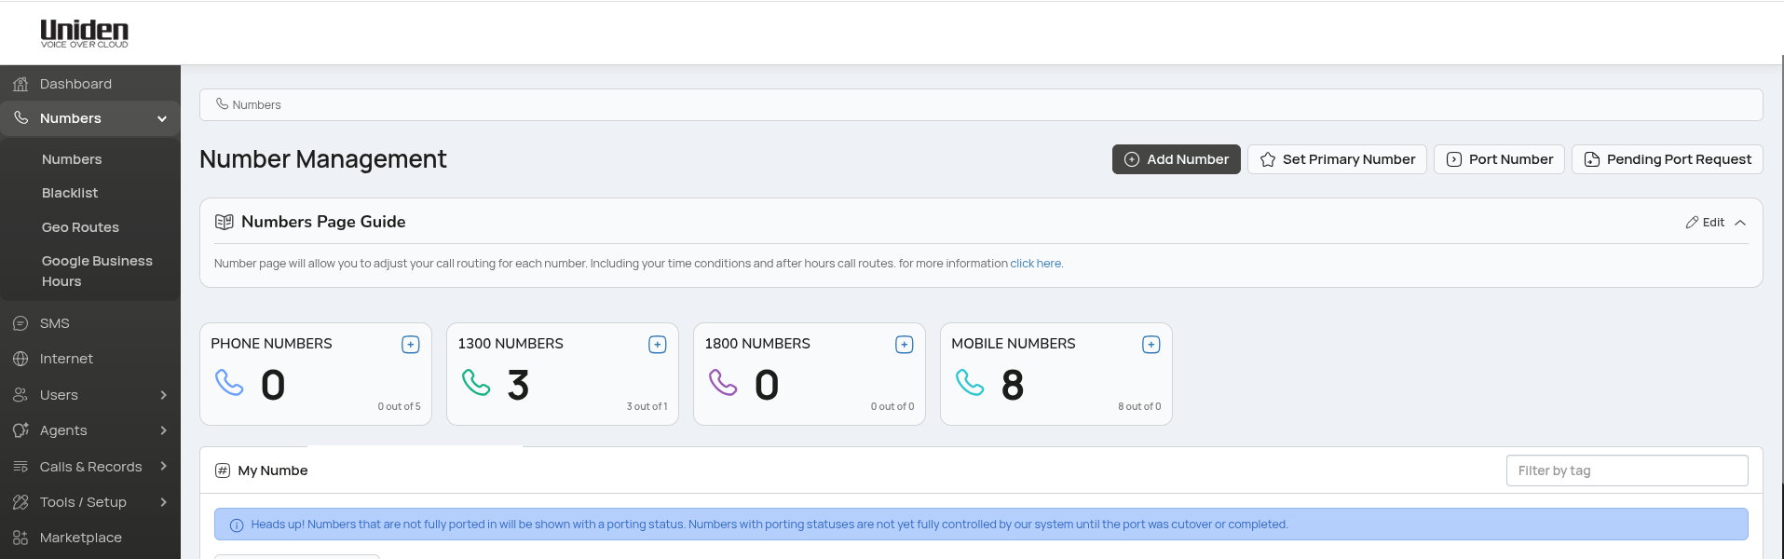Click plus icon on 1800 NUMBERS card
This screenshot has height=559, width=1784.
coord(904,345)
